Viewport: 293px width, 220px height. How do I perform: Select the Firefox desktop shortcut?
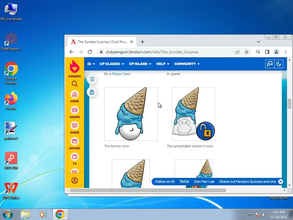[11, 101]
